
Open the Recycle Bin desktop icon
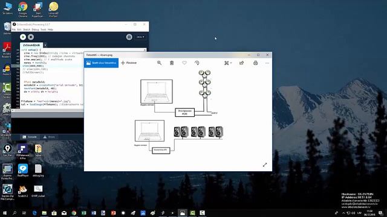pos(7,28)
